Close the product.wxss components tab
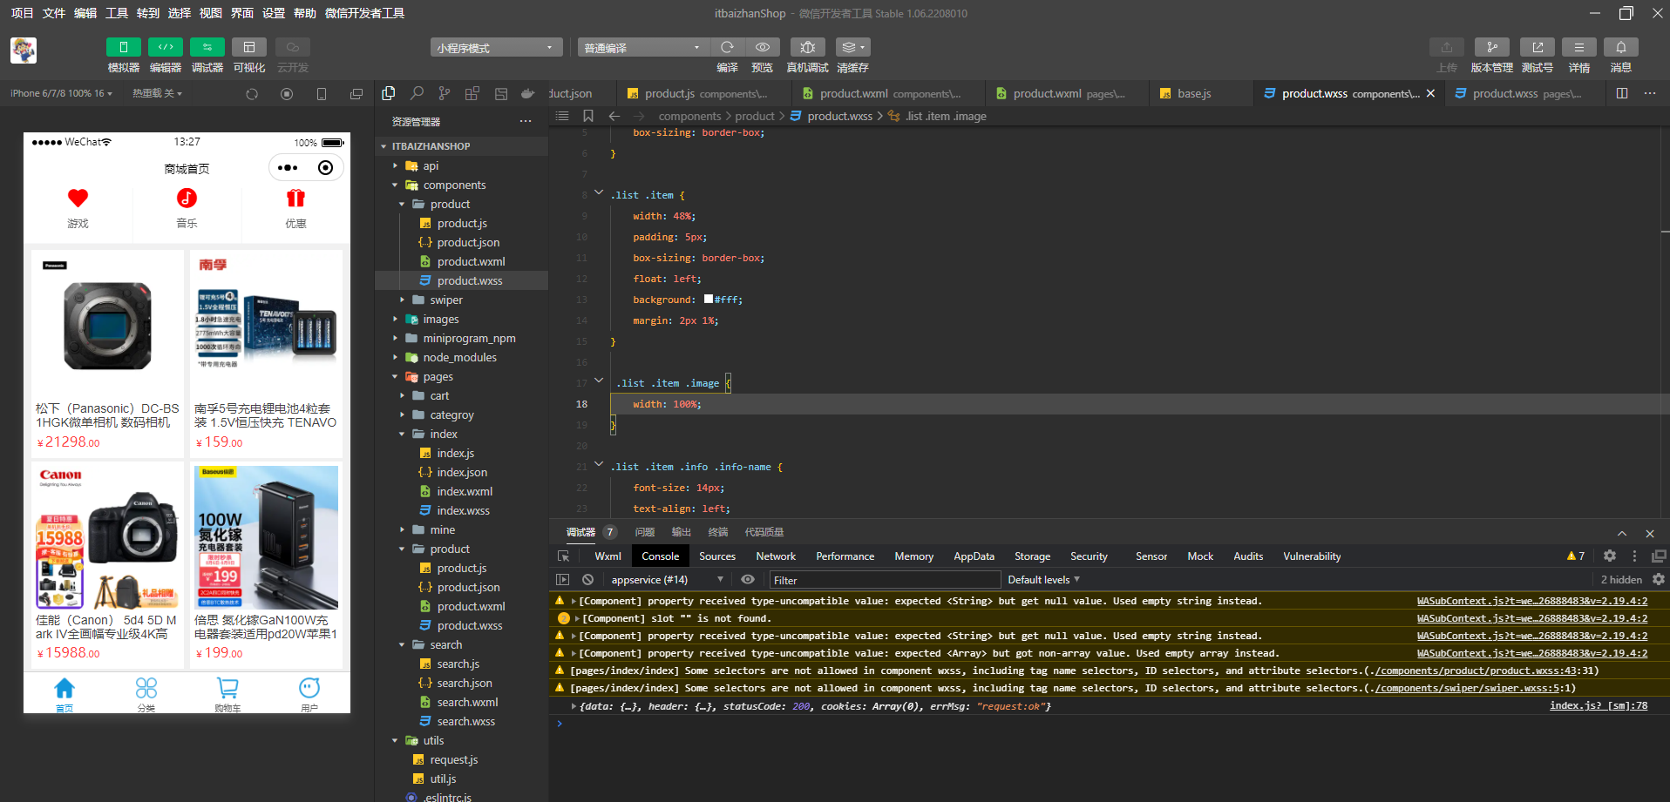1670x802 pixels. pos(1430,93)
